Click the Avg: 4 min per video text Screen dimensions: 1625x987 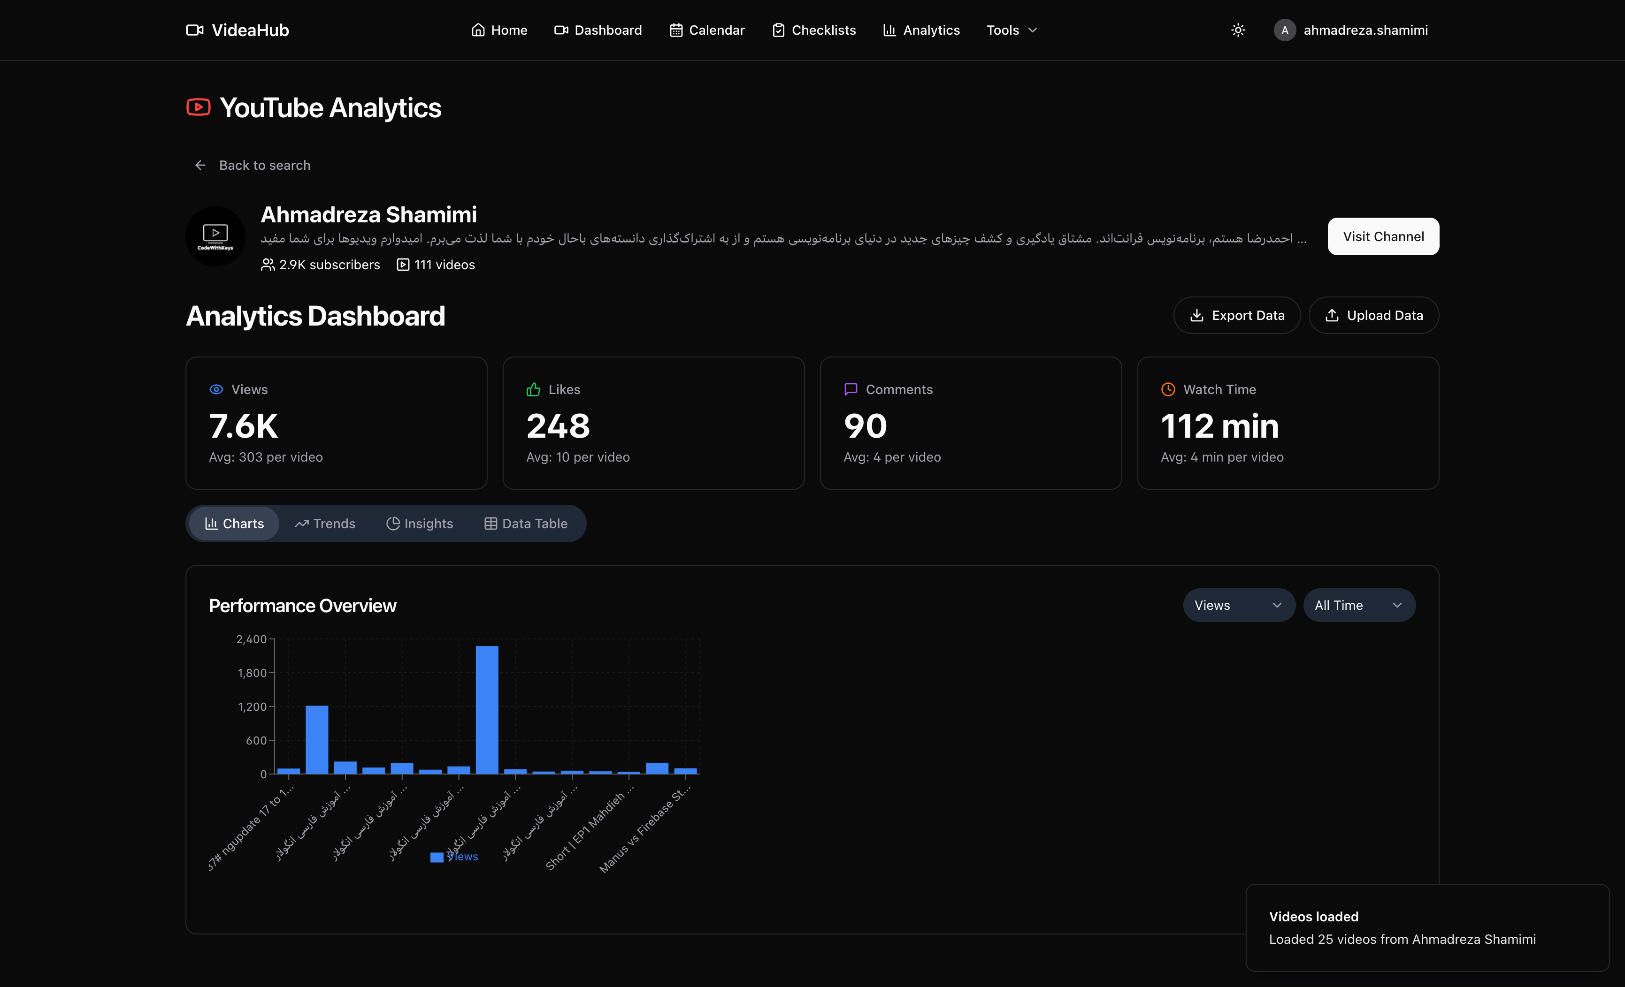click(x=1222, y=457)
